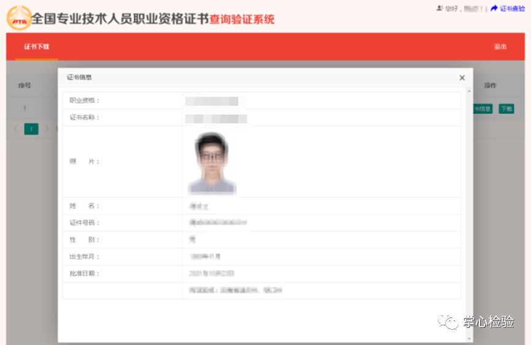Click 退出 to log out

[500, 47]
